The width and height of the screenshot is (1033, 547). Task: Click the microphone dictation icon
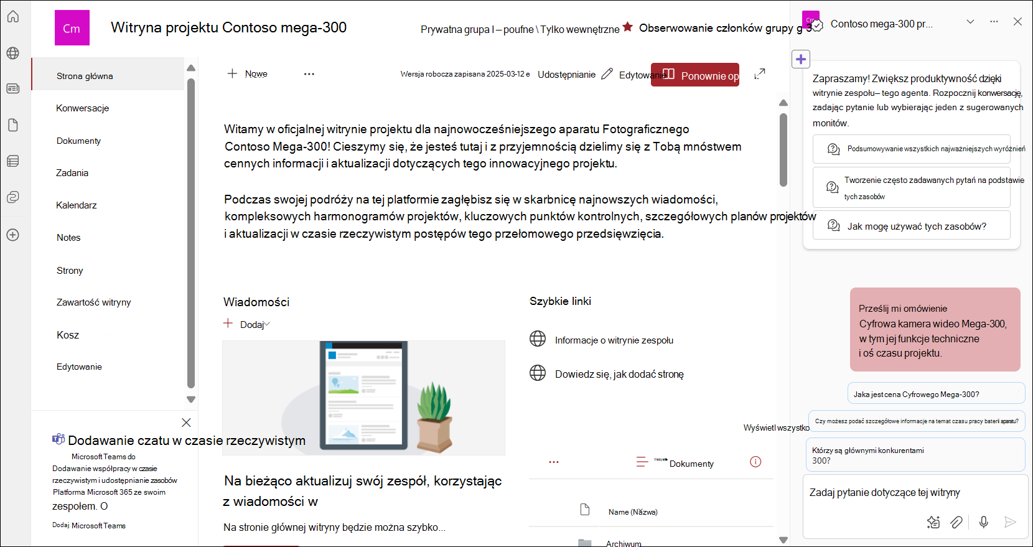[983, 522]
